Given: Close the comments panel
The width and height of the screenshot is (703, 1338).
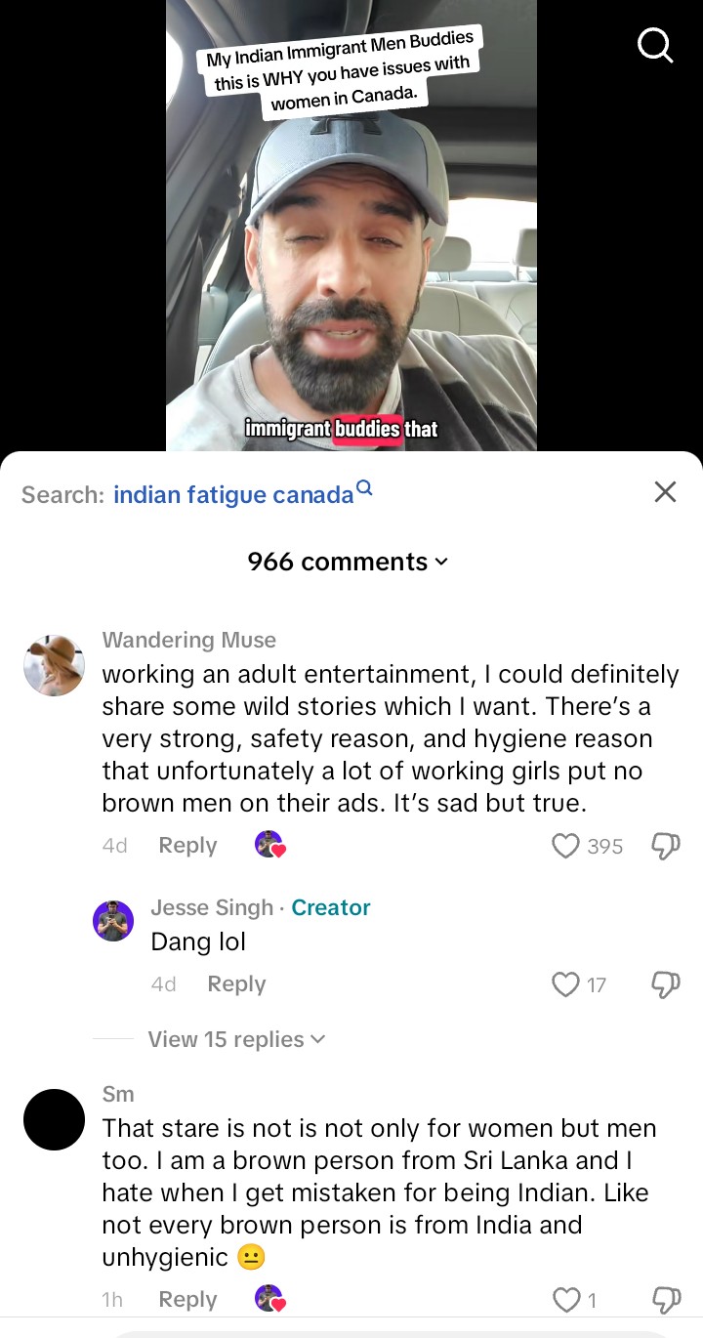Looking at the screenshot, I should 665,491.
